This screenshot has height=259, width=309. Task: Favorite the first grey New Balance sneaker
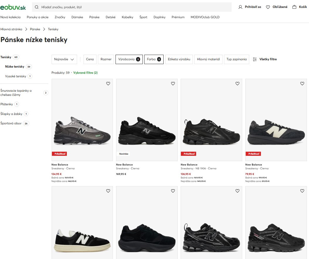(108, 84)
